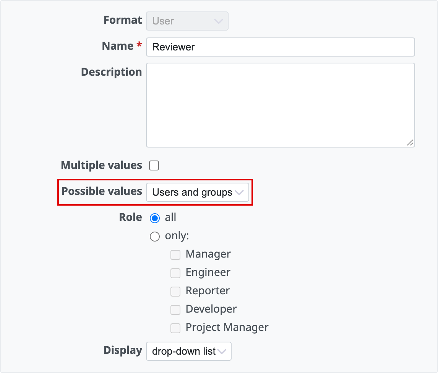Image resolution: width=438 pixels, height=373 pixels.
Task: Open the Format dropdown showing User
Action: (x=187, y=21)
